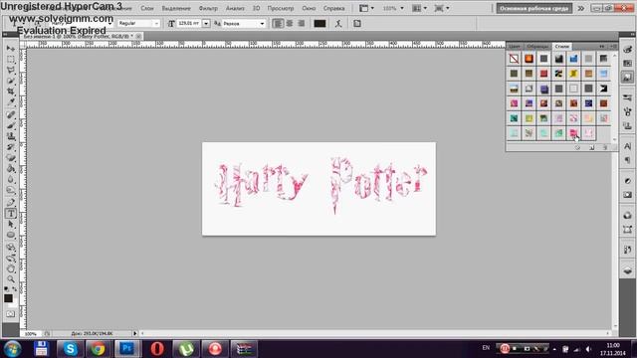The height and width of the screenshot is (358, 637).
Task: Open the Create Warped Text button
Action: coord(338,24)
